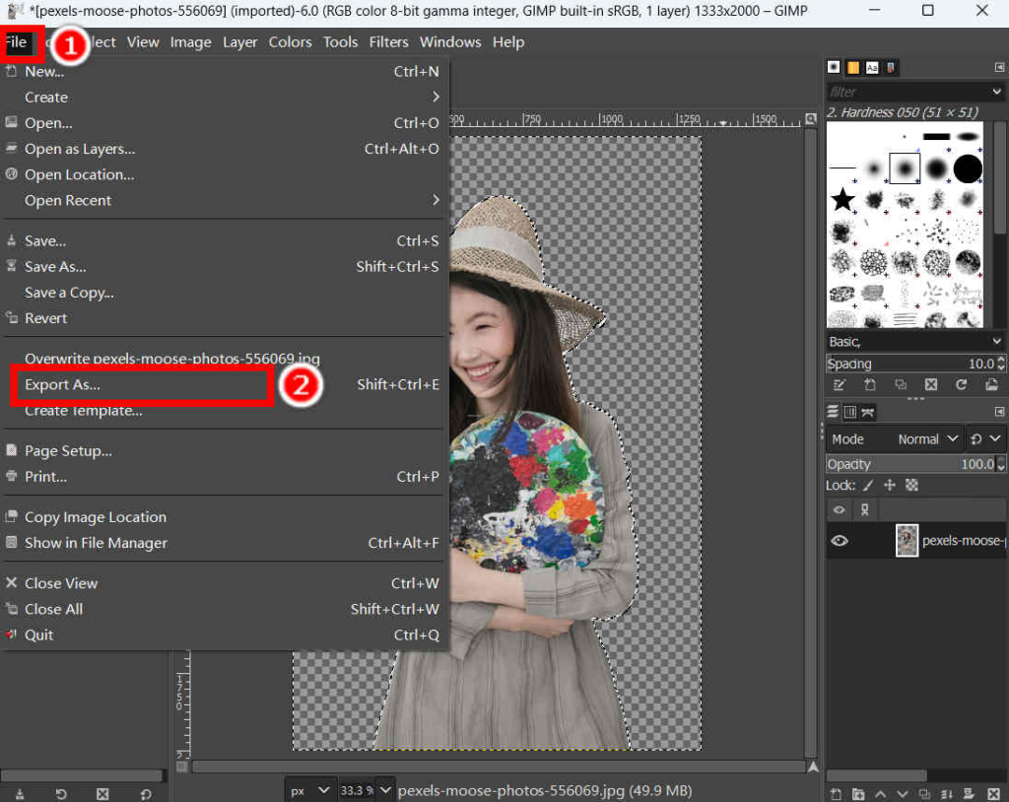Toggle visibility of the pexels-moose layer
Viewport: 1009px width, 802px height.
[839, 540]
